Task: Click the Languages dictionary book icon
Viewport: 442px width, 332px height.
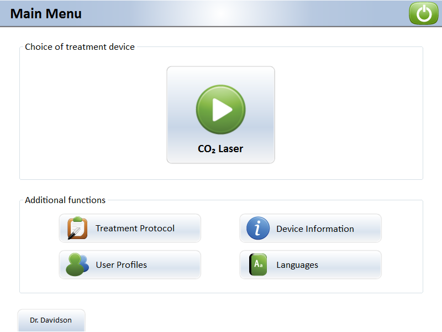Action: pyautogui.click(x=258, y=264)
